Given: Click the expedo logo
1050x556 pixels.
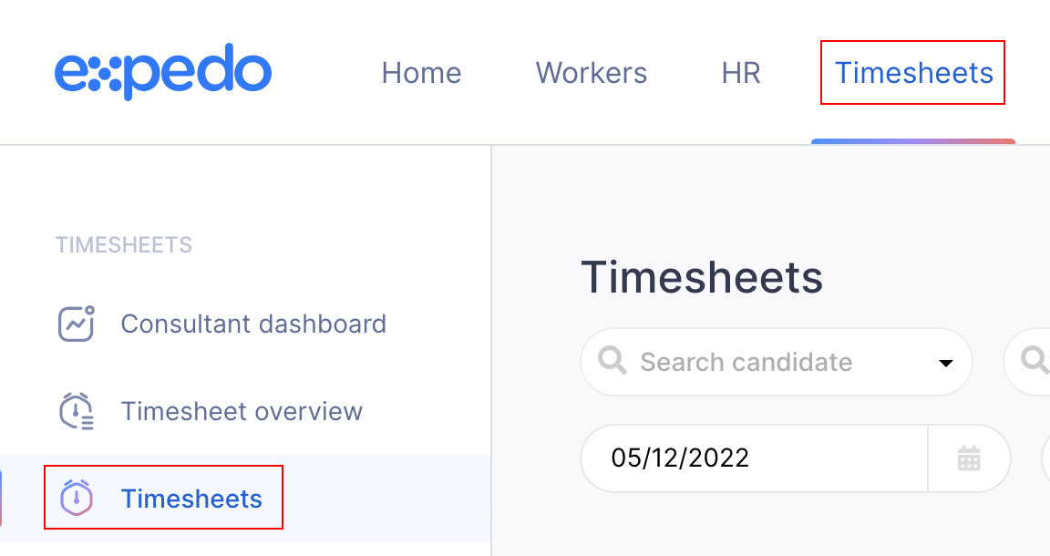Looking at the screenshot, I should pyautogui.click(x=163, y=70).
